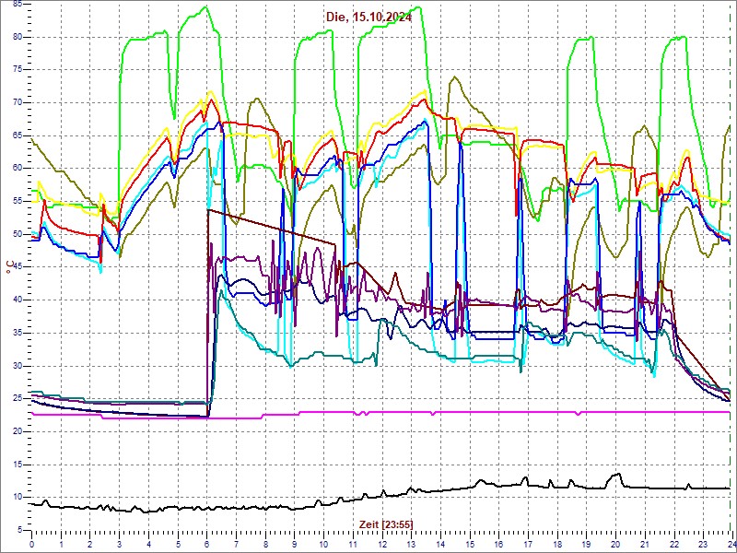
Task: Click hour '0' on the time axis
Action: 31,544
